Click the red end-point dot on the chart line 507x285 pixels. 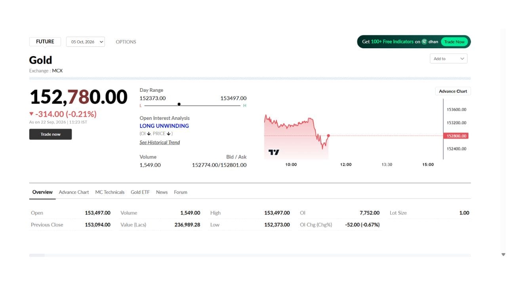point(328,136)
